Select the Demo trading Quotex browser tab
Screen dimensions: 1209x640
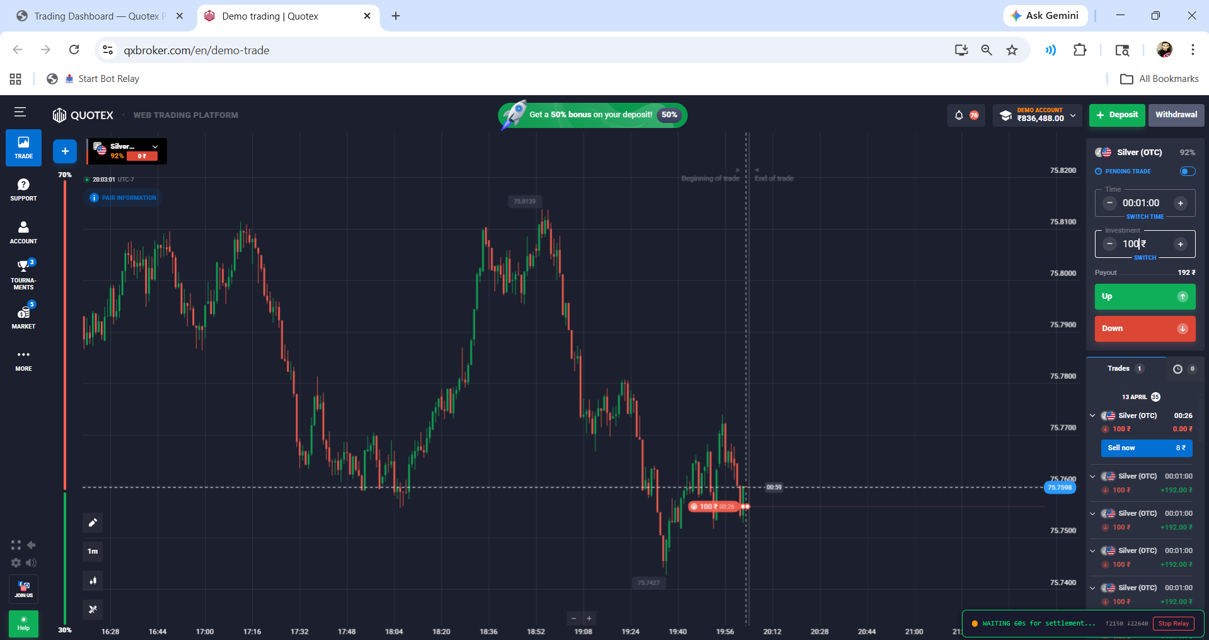pos(289,16)
